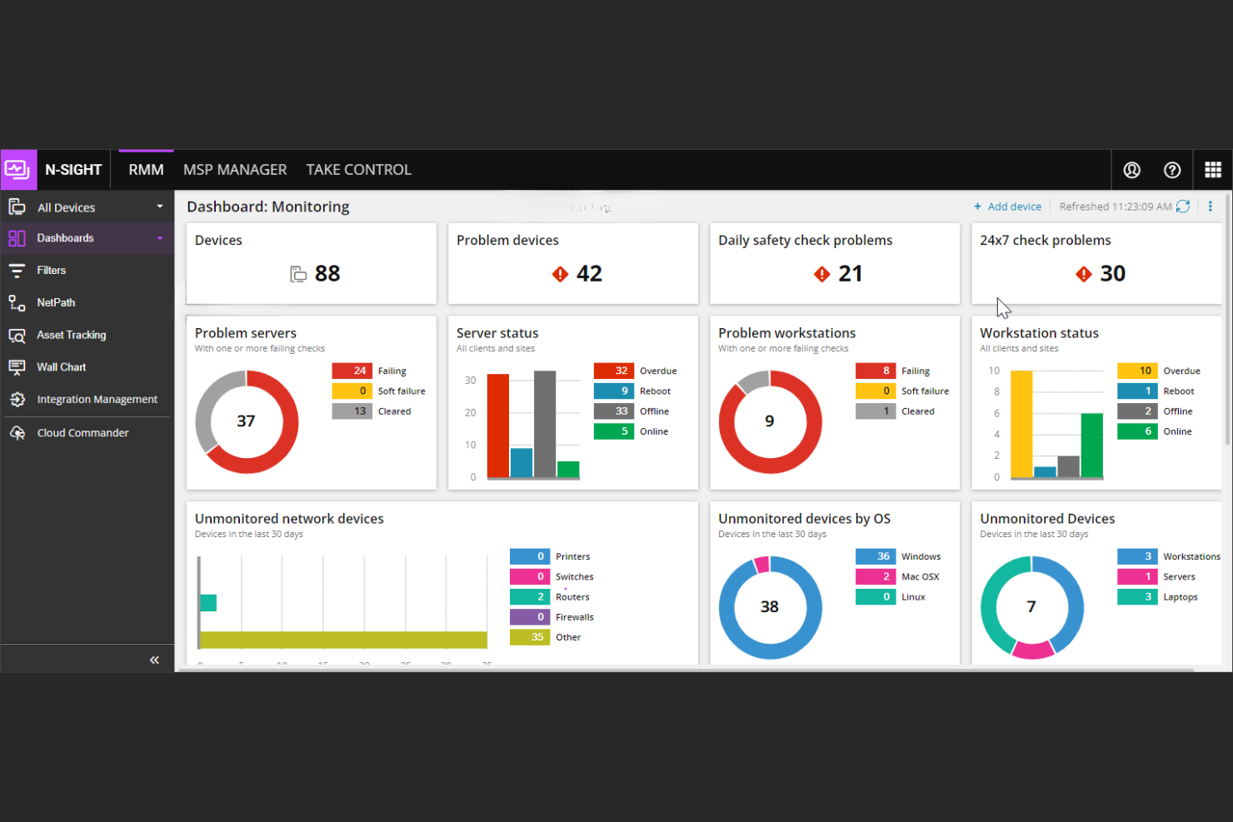Click the Laptops legend swatch 3
The width and height of the screenshot is (1233, 822).
click(1137, 597)
